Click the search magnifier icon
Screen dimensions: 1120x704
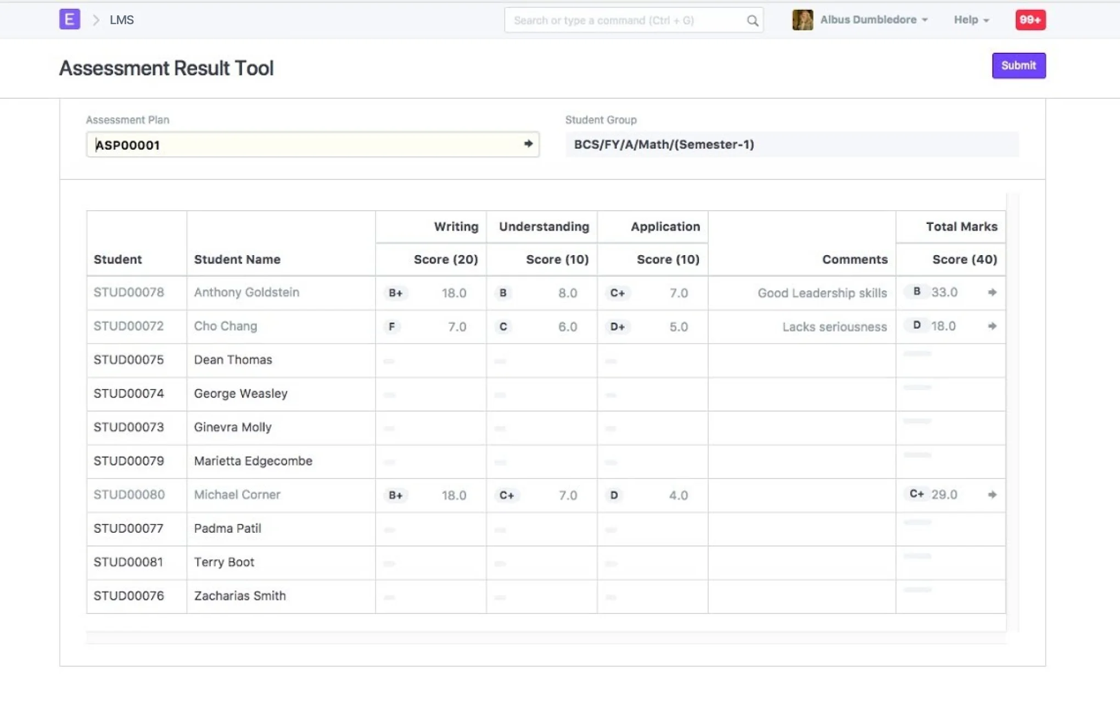pyautogui.click(x=752, y=21)
